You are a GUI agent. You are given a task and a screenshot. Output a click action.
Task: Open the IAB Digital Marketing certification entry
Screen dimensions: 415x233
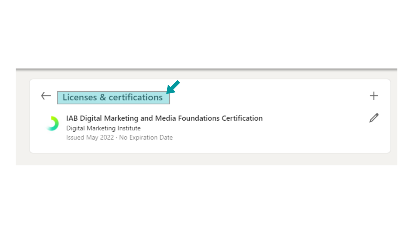click(x=164, y=118)
